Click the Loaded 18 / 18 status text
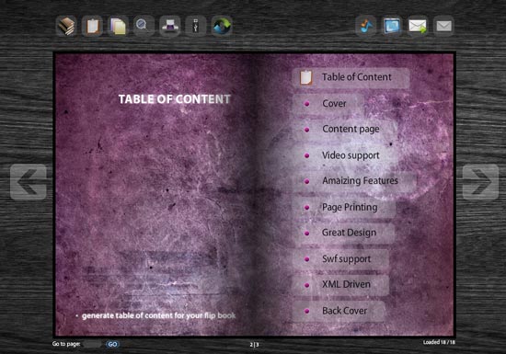This screenshot has width=506, height=354. click(439, 342)
